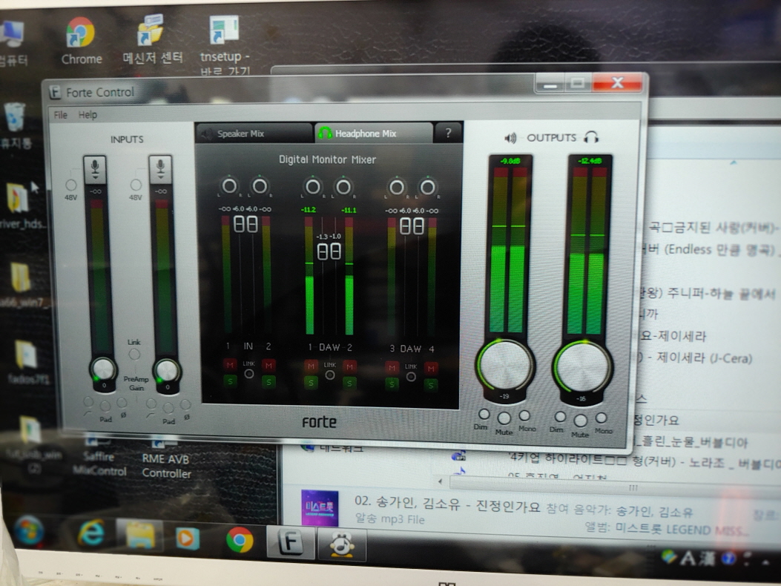Viewport: 781px width, 586px height.
Task: Enable the low-cut filter on Input 2
Action: pos(151,403)
